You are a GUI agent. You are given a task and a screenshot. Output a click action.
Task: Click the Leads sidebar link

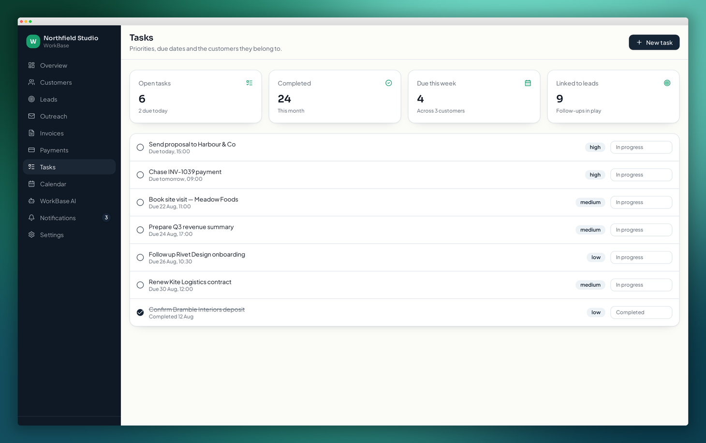[x=69, y=99]
